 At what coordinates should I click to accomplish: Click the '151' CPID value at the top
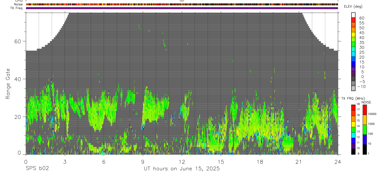pos(182,1)
